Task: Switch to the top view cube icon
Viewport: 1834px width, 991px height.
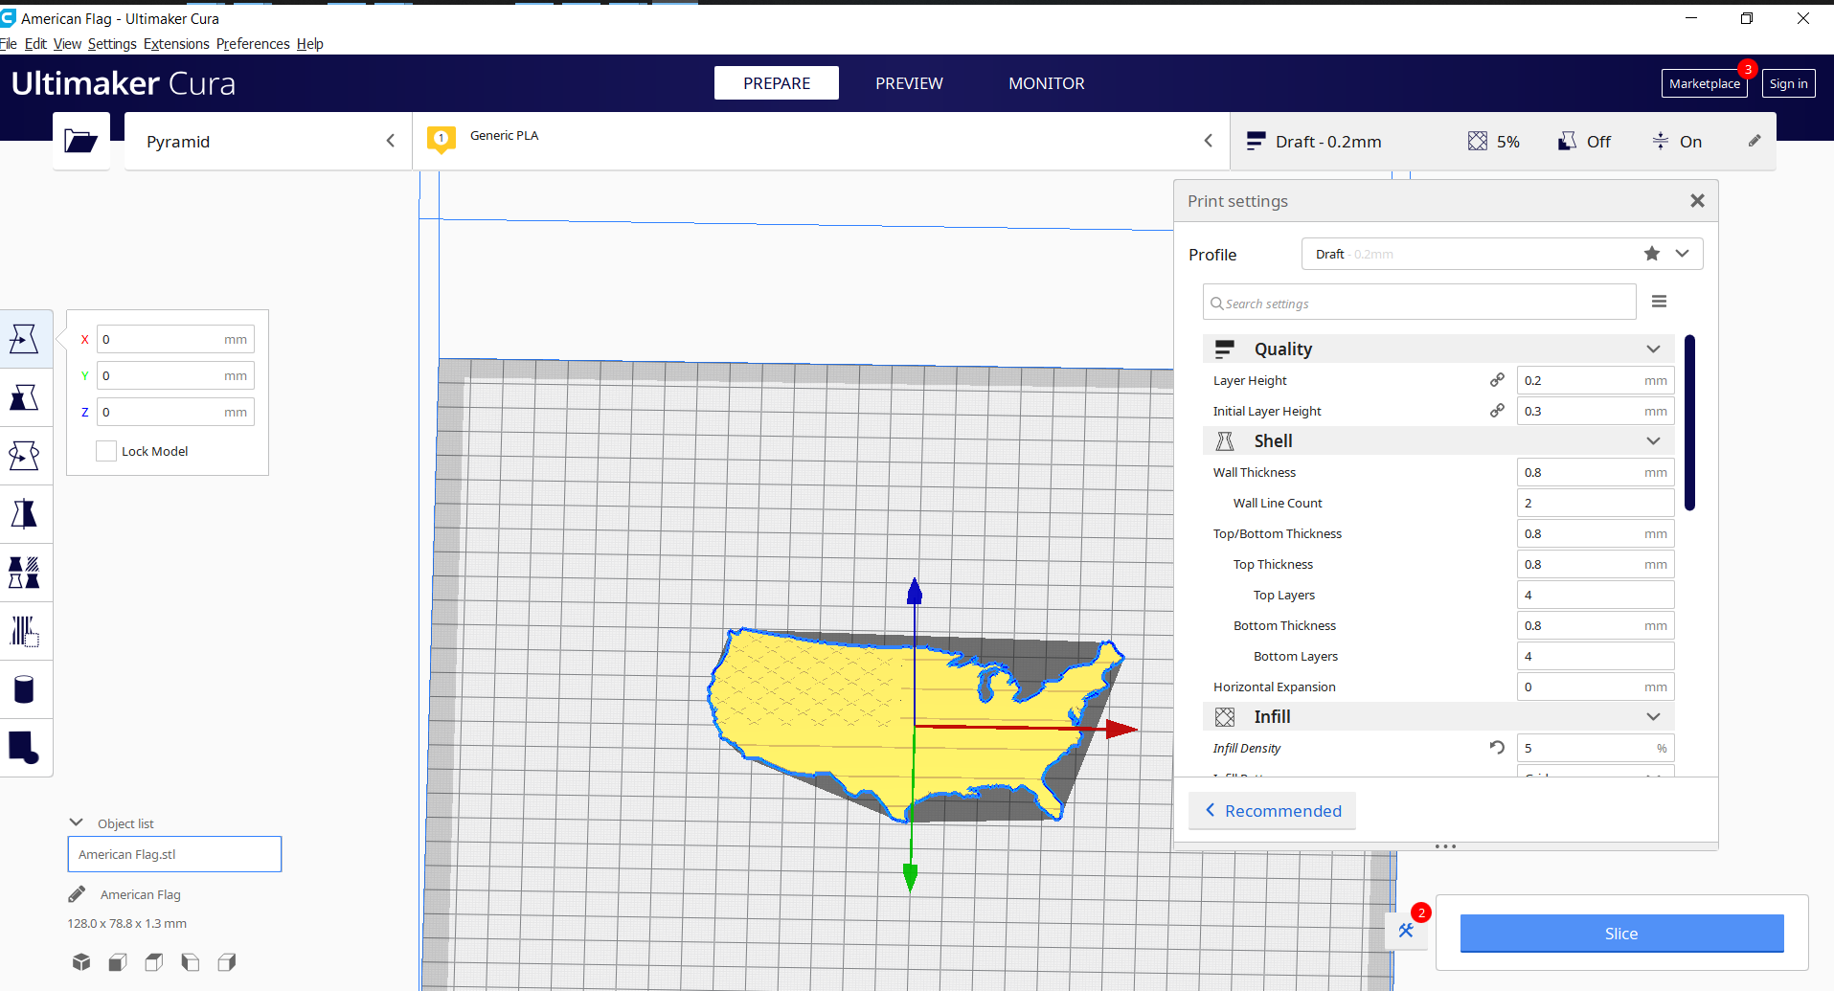Action: click(154, 962)
